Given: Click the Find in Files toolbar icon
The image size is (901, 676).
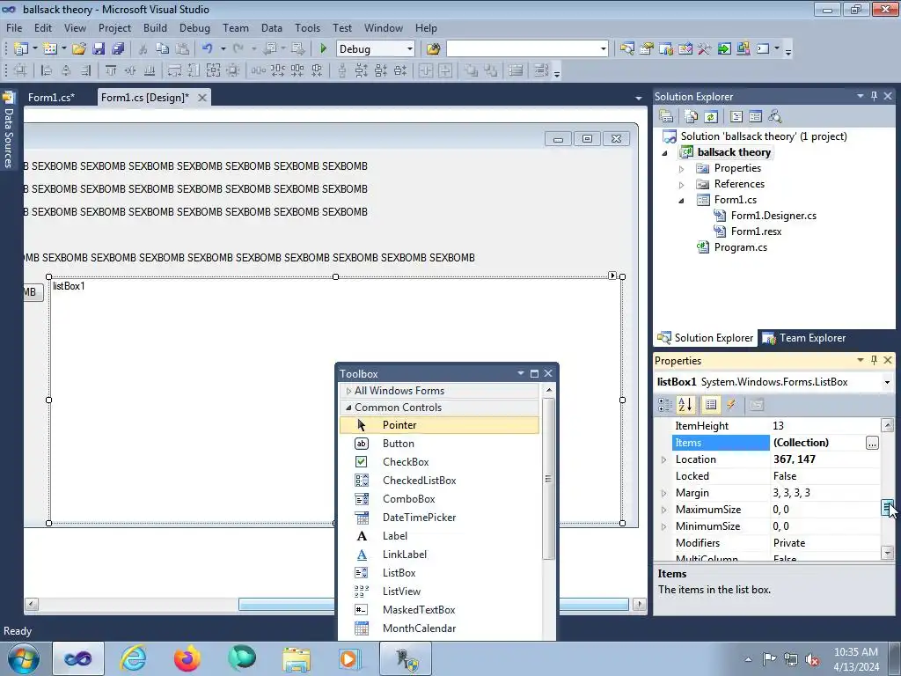Looking at the screenshot, I should [433, 49].
